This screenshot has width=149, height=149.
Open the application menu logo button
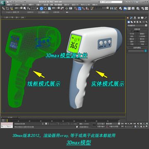3,2
